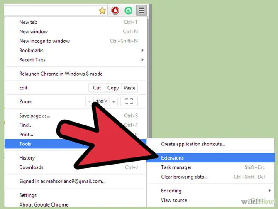Select Clear browsing data... in submenu

tap(210, 177)
